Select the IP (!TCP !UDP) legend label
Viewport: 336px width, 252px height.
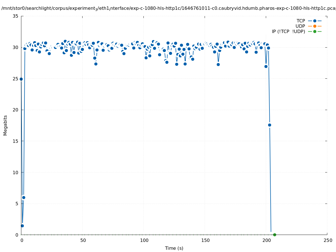pos(288,31)
